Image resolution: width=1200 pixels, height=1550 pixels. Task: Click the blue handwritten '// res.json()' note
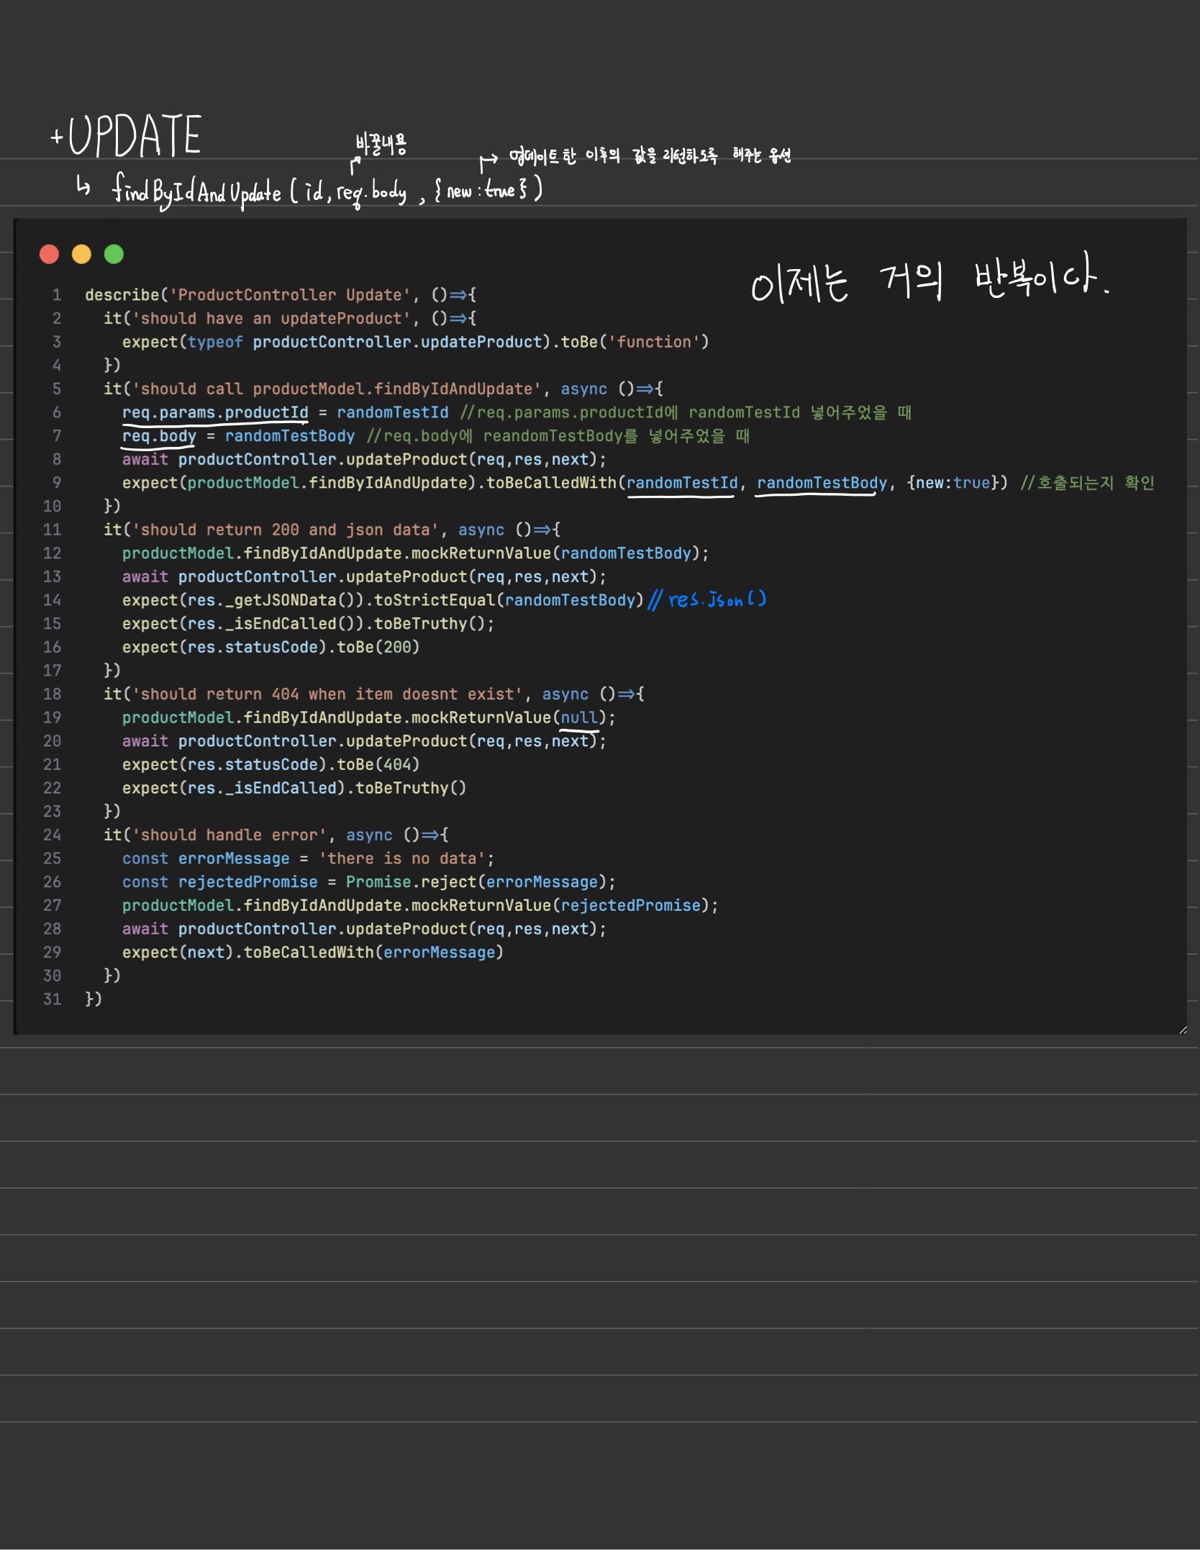707,599
